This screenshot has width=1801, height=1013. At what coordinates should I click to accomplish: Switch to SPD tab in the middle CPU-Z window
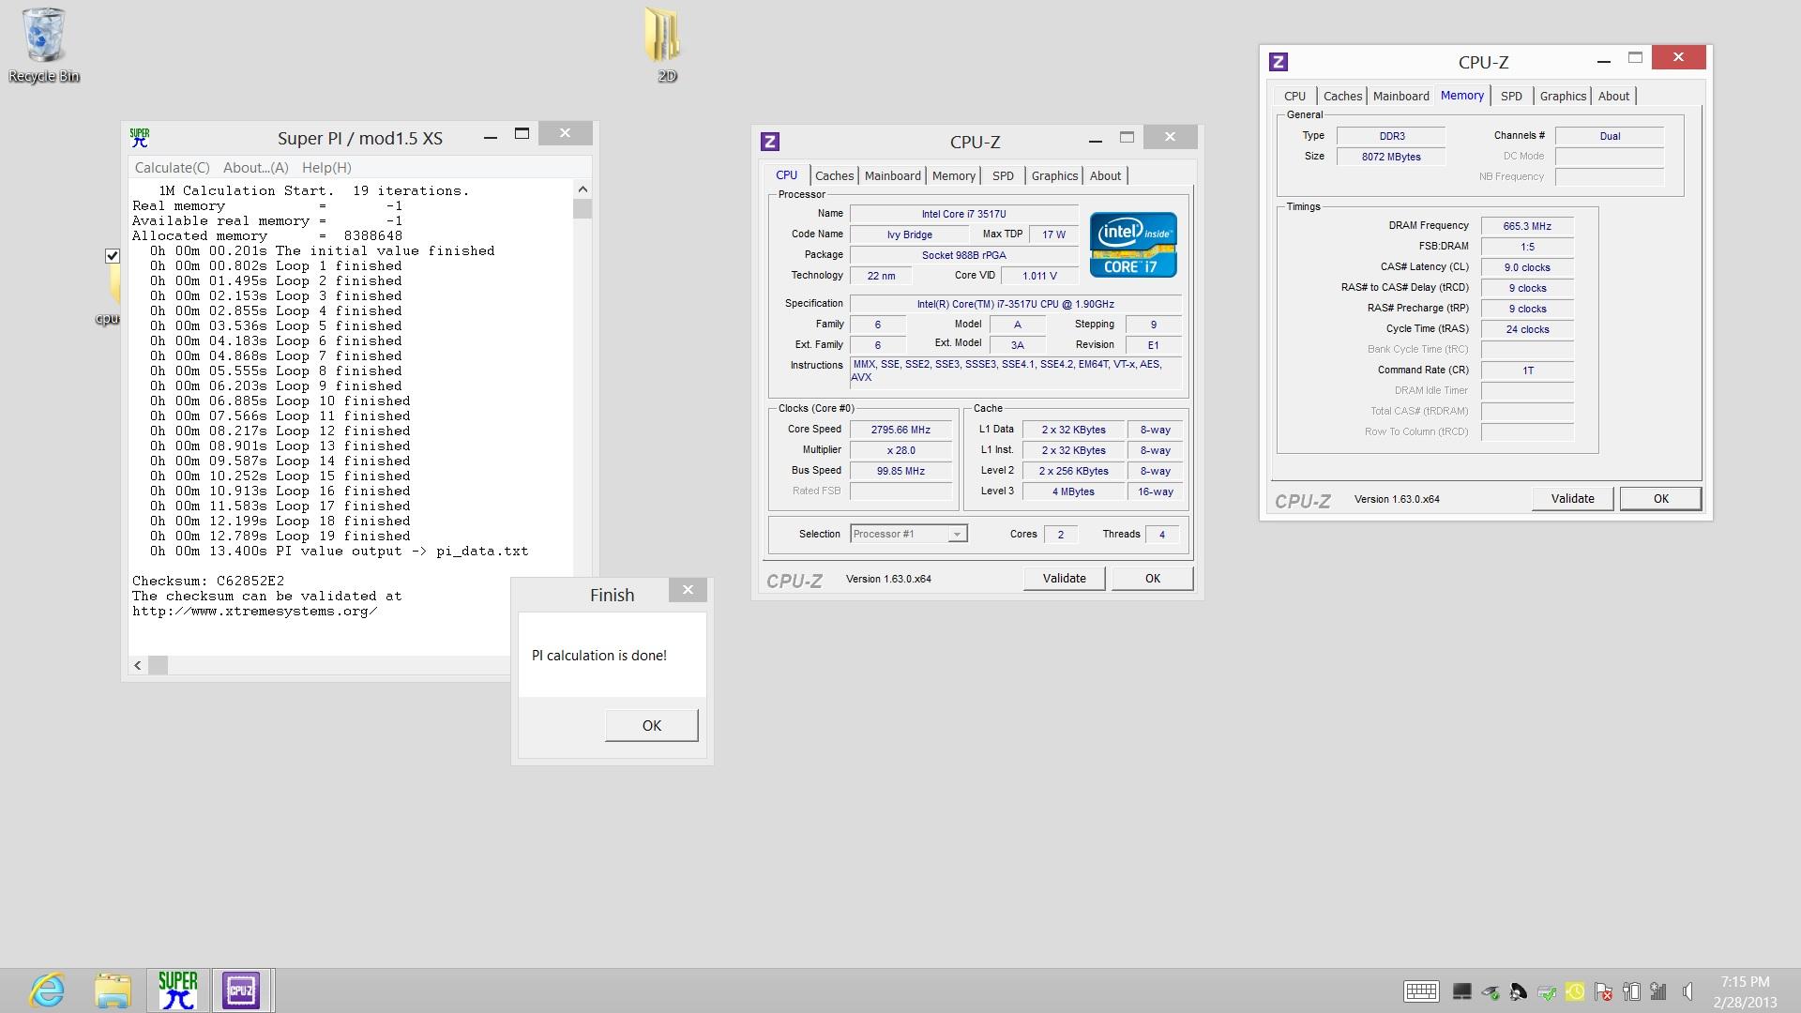(x=1003, y=175)
